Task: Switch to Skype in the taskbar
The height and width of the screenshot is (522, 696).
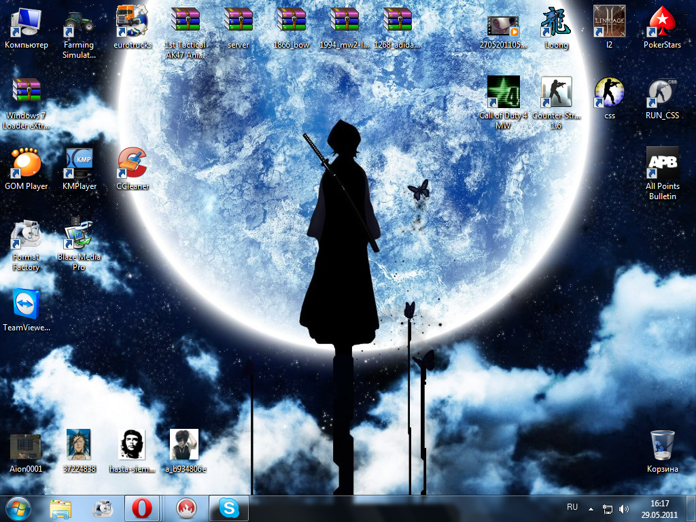Action: pyautogui.click(x=229, y=508)
